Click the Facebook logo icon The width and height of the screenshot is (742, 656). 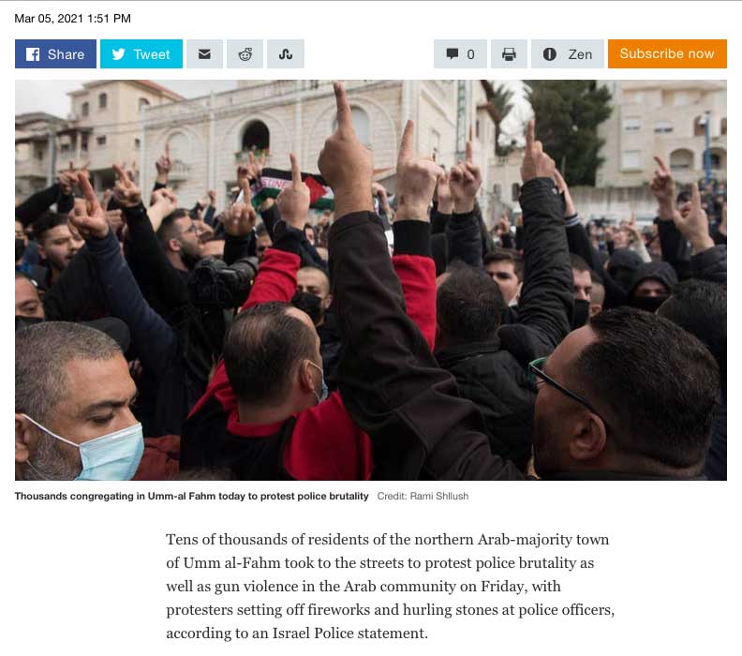pyautogui.click(x=33, y=54)
